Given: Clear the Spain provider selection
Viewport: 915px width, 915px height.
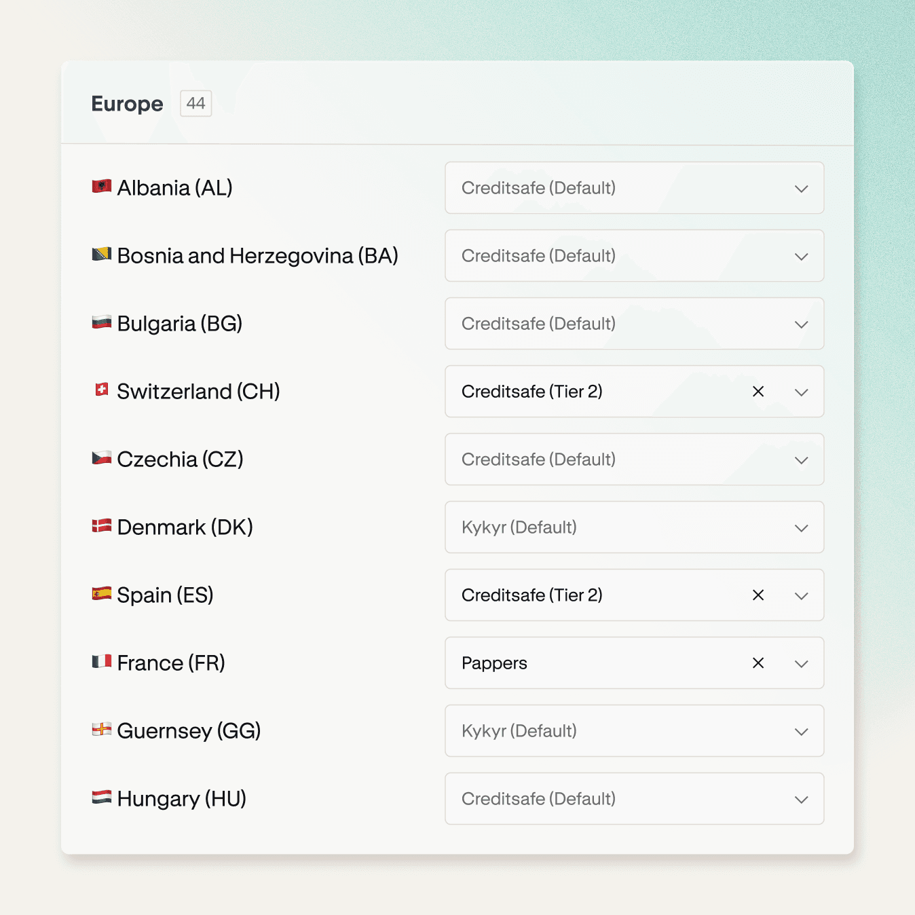Looking at the screenshot, I should tap(758, 595).
